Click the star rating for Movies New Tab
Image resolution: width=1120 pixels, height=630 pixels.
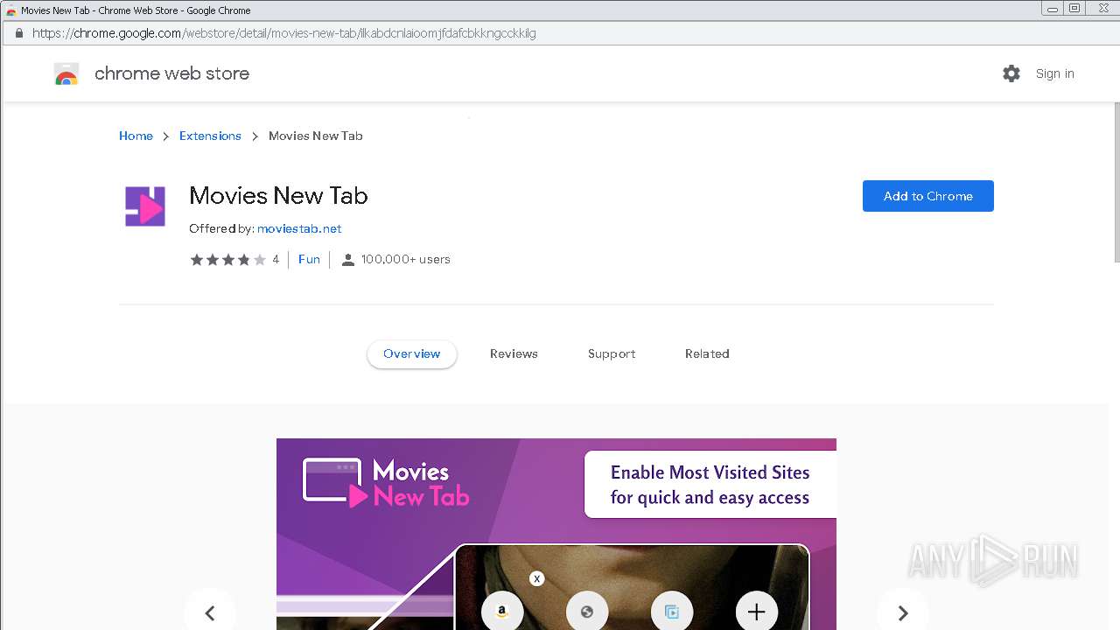click(227, 259)
